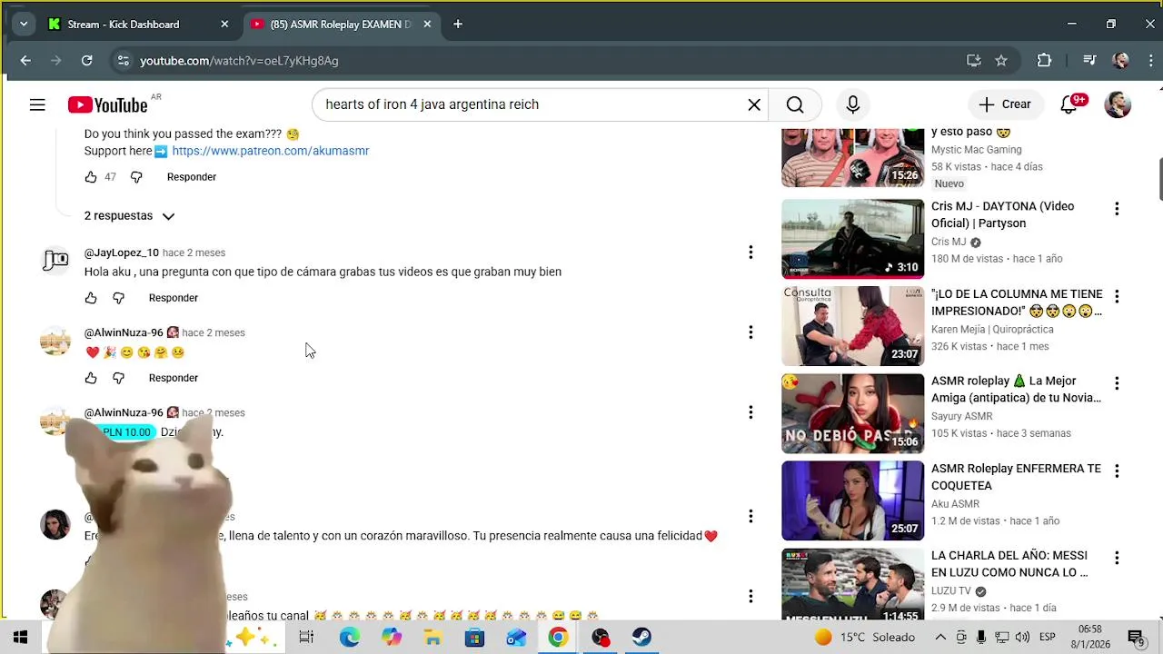Open Chrome profile avatar in toolbar

[1121, 61]
